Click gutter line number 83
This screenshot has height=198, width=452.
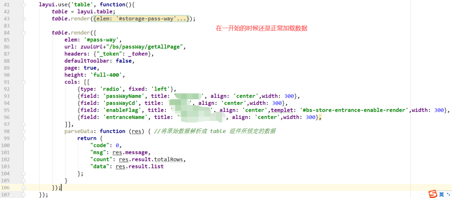click(x=6, y=26)
